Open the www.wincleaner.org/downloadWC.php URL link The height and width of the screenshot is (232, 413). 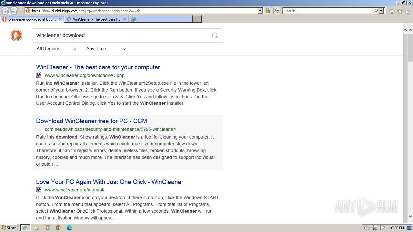click(85, 75)
